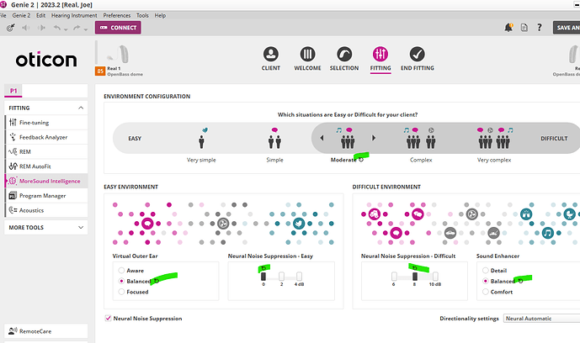Move environment selector left arrow

322,138
